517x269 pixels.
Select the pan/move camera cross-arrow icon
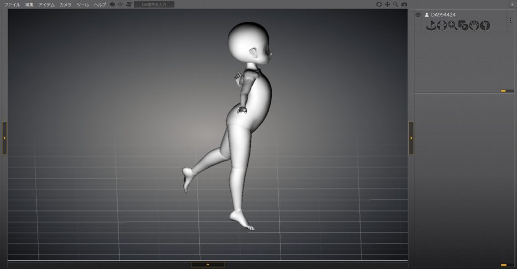(x=387, y=4)
